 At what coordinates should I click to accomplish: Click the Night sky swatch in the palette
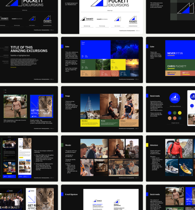pos(124,73)
